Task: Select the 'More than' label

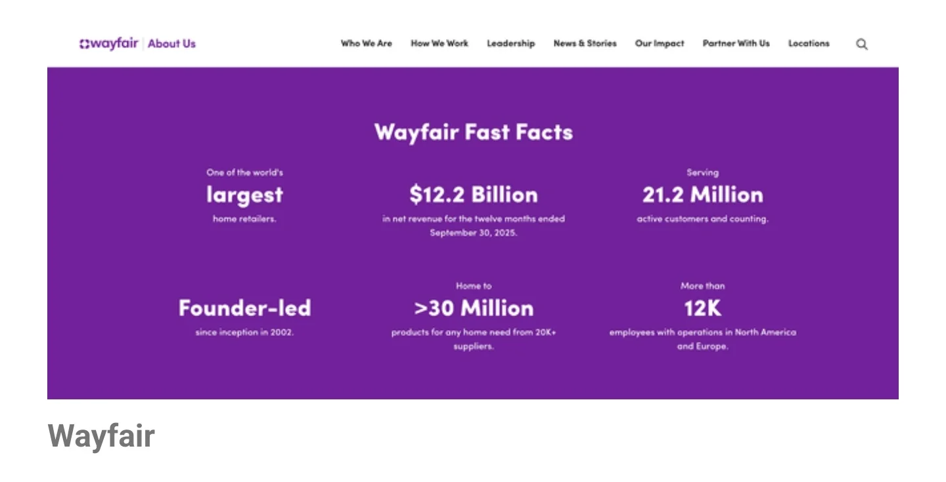Action: point(702,286)
